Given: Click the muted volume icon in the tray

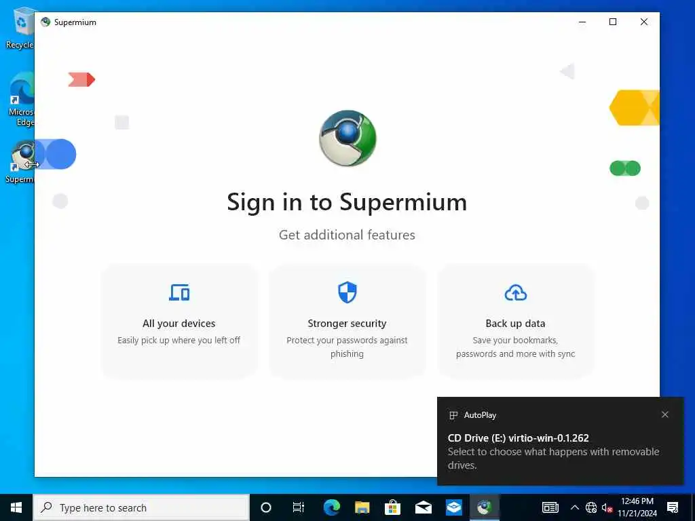Looking at the screenshot, I should point(607,507).
